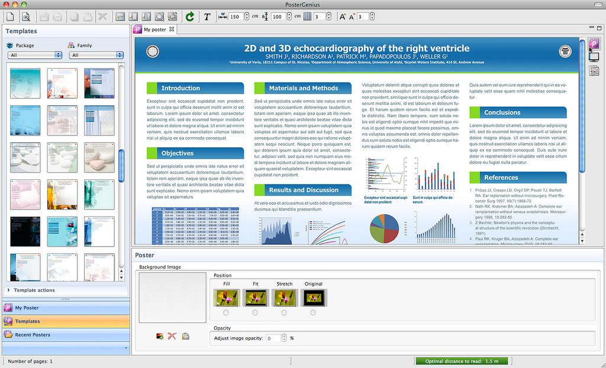Click the green refresh arrow icon
The width and height of the screenshot is (606, 368).
pos(189,17)
